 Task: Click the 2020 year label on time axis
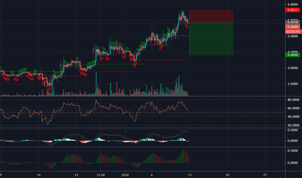[125, 175]
